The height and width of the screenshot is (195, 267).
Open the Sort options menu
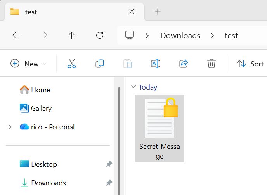pyautogui.click(x=250, y=64)
